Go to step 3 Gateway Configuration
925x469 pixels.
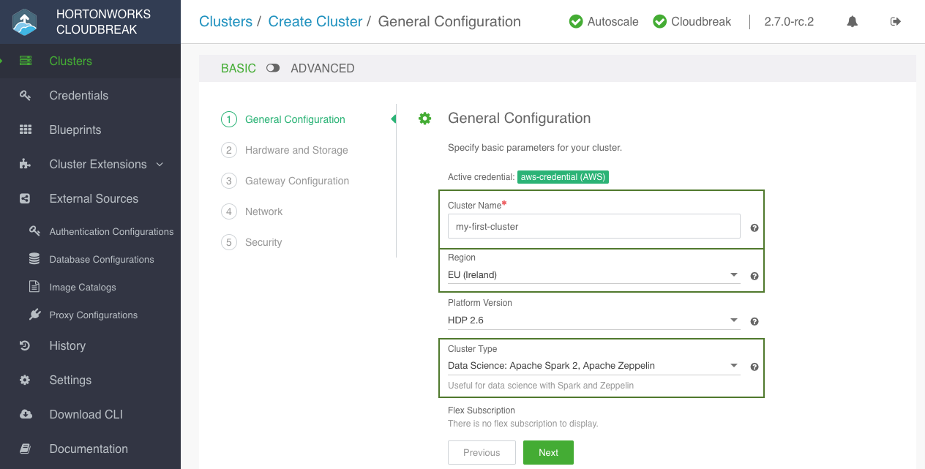[x=285, y=181]
